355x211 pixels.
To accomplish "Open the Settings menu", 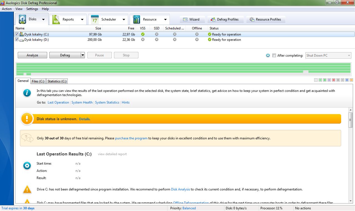I will point(32,9).
